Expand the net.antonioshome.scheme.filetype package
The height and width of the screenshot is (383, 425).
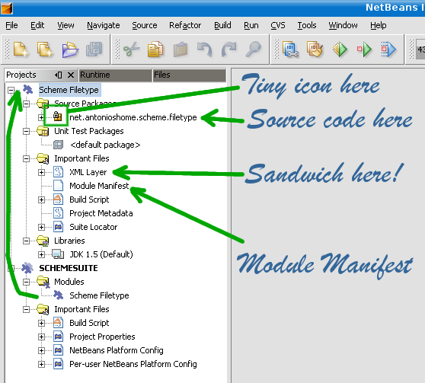tap(41, 117)
